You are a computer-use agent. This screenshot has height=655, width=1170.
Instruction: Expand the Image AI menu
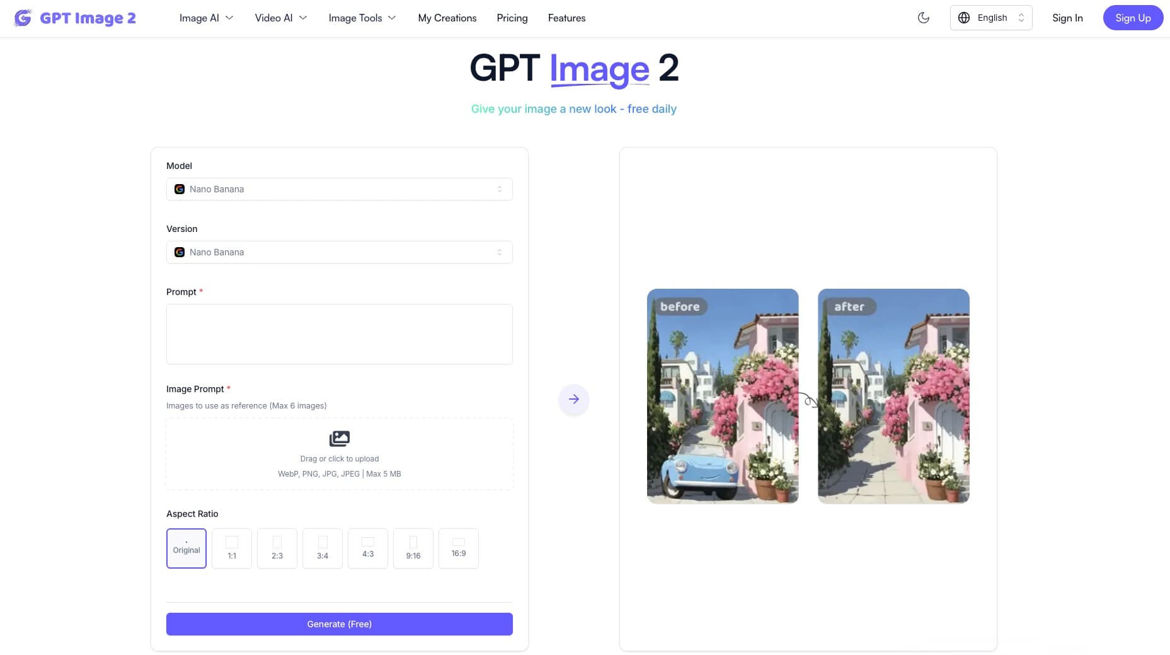pyautogui.click(x=207, y=18)
